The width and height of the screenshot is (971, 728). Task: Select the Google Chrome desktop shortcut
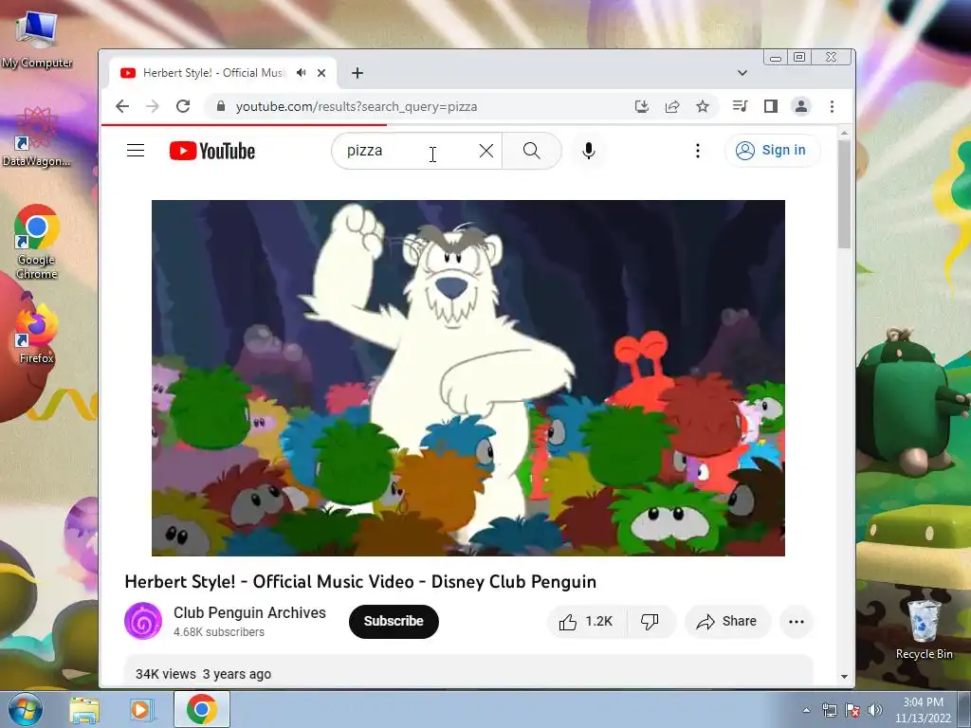pyautogui.click(x=37, y=242)
